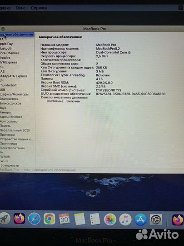The width and height of the screenshot is (184, 246).
Task: Click the L3 cache value 3 МБ
Action: tap(100, 72)
